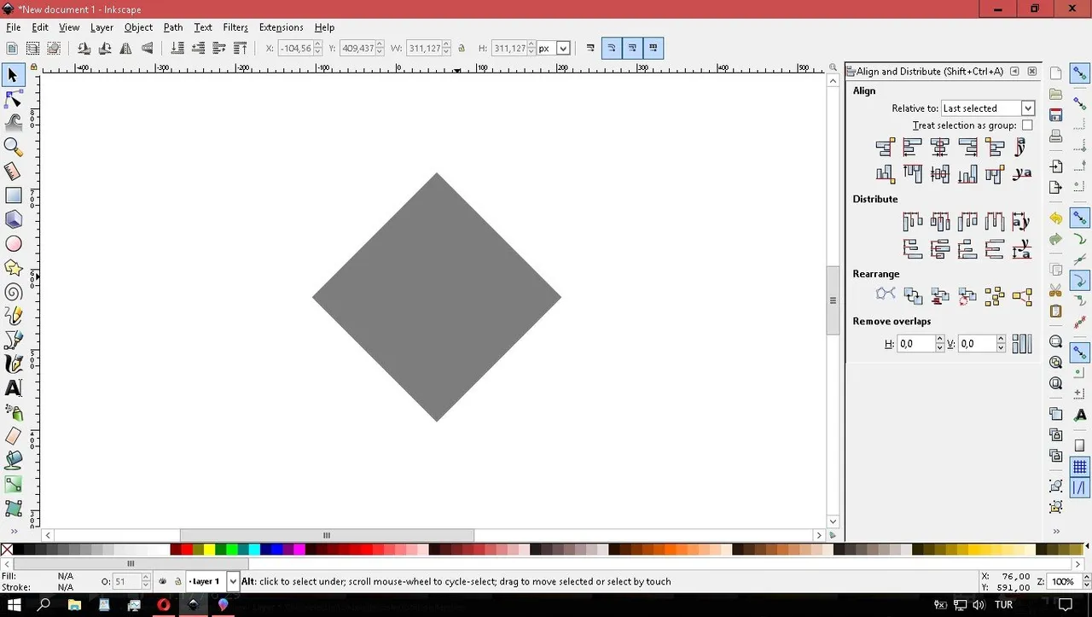1092x617 pixels.
Task: Click the yellow palette swatch
Action: click(x=209, y=550)
